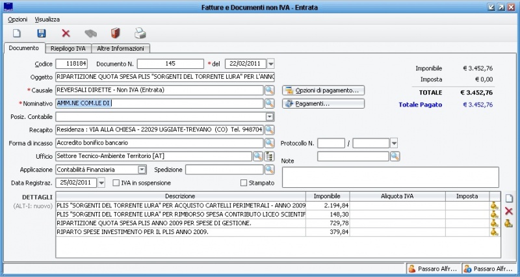Viewport: 520px width, 277px height.
Task: Click inside the Note text area
Action: tap(390, 177)
